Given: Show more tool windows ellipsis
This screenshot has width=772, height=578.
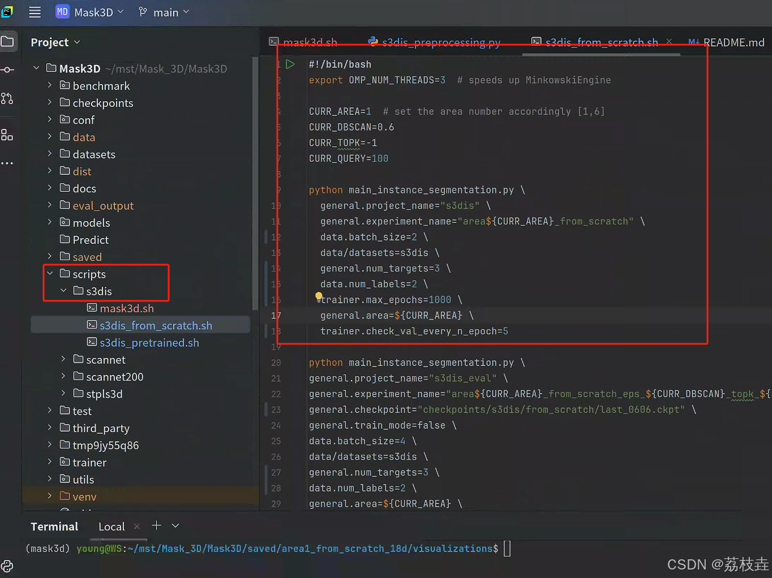Looking at the screenshot, I should pos(7,163).
